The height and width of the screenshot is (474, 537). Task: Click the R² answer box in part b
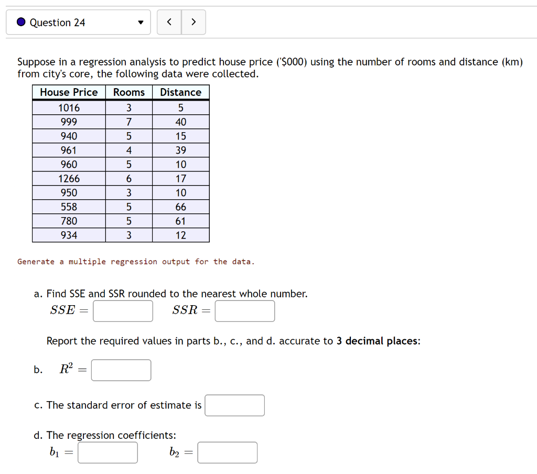click(x=121, y=370)
